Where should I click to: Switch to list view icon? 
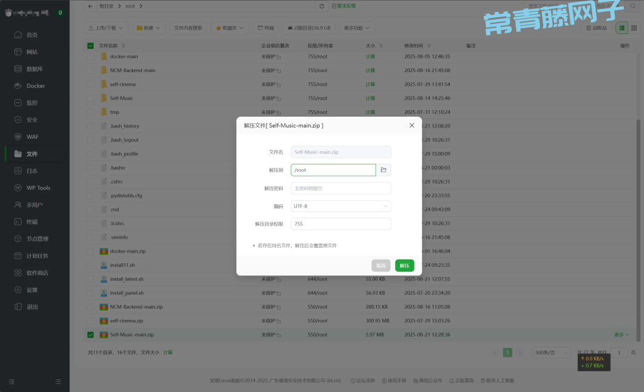622,28
